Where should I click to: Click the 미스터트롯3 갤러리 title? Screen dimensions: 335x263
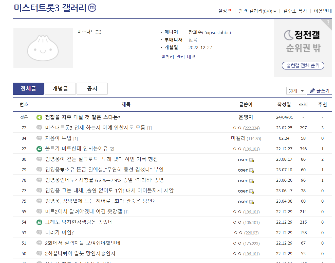coord(50,8)
